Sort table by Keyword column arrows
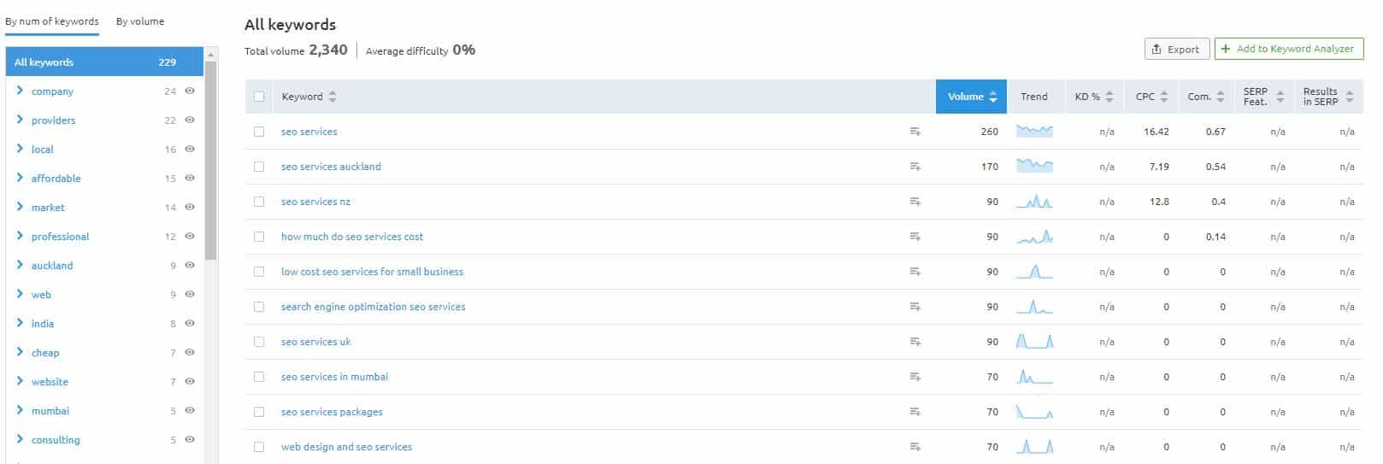The height and width of the screenshot is (464, 1383). 333,97
